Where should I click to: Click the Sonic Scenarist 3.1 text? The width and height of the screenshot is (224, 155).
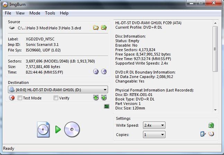[x=42, y=45]
